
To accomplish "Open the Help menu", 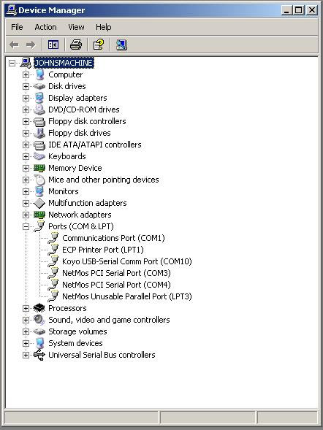I will (104, 27).
